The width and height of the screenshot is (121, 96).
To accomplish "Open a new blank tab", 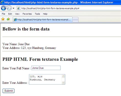I will coord(76,20).
